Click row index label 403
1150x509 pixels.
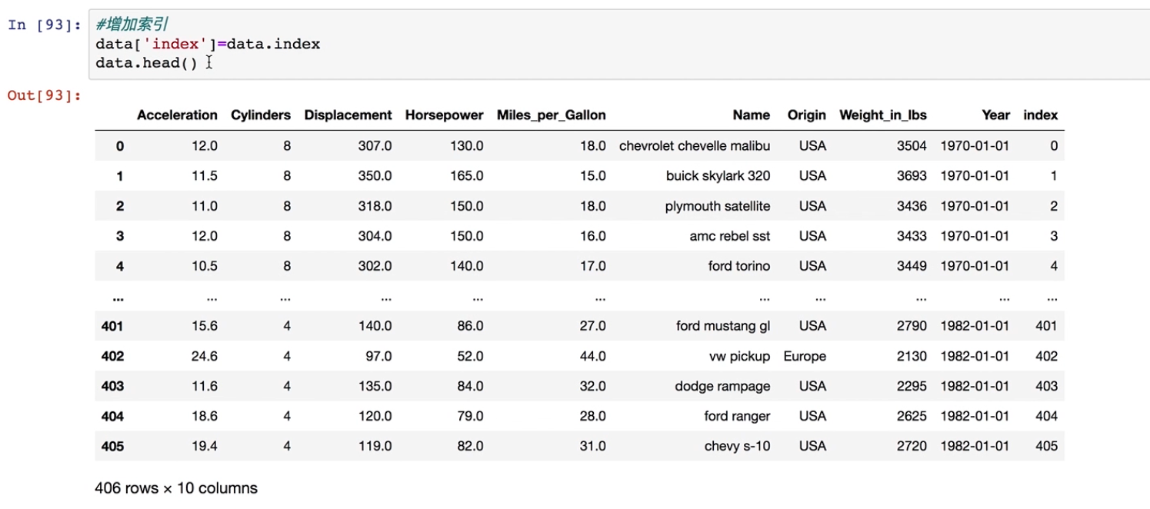112,387
